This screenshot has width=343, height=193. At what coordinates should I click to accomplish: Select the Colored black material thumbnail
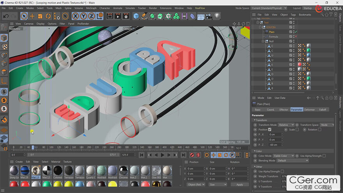click(x=58, y=171)
